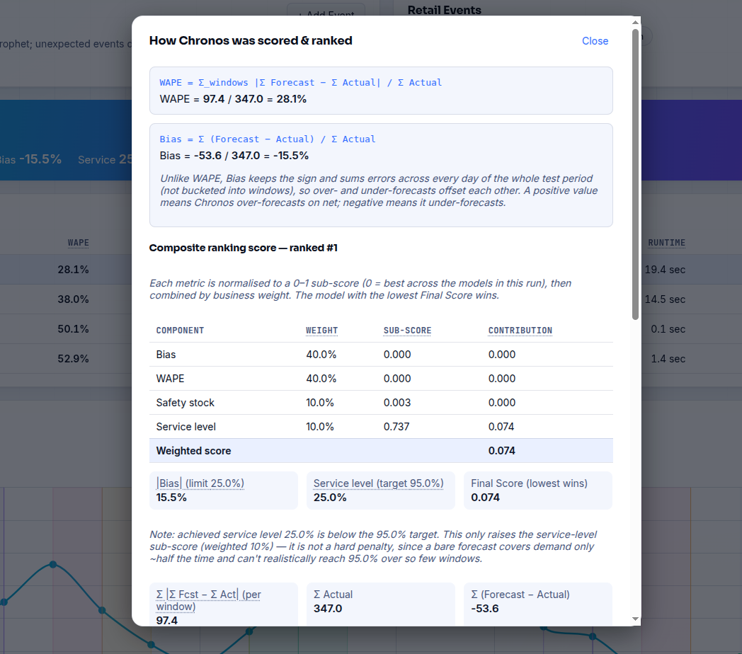Select the Safety stock row label
742x654 pixels.
[185, 403]
